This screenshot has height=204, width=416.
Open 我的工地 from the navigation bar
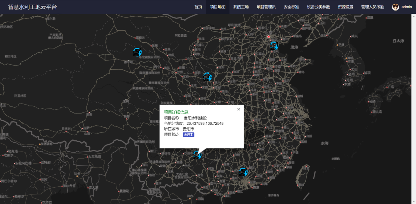point(241,7)
